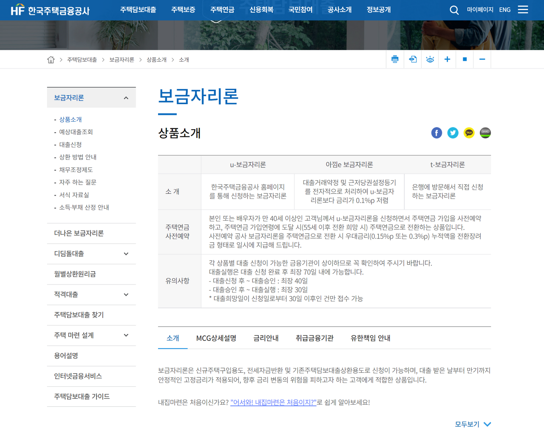Viewport: 544px width, 431px height.
Task: Share page on Facebook
Action: [436, 133]
